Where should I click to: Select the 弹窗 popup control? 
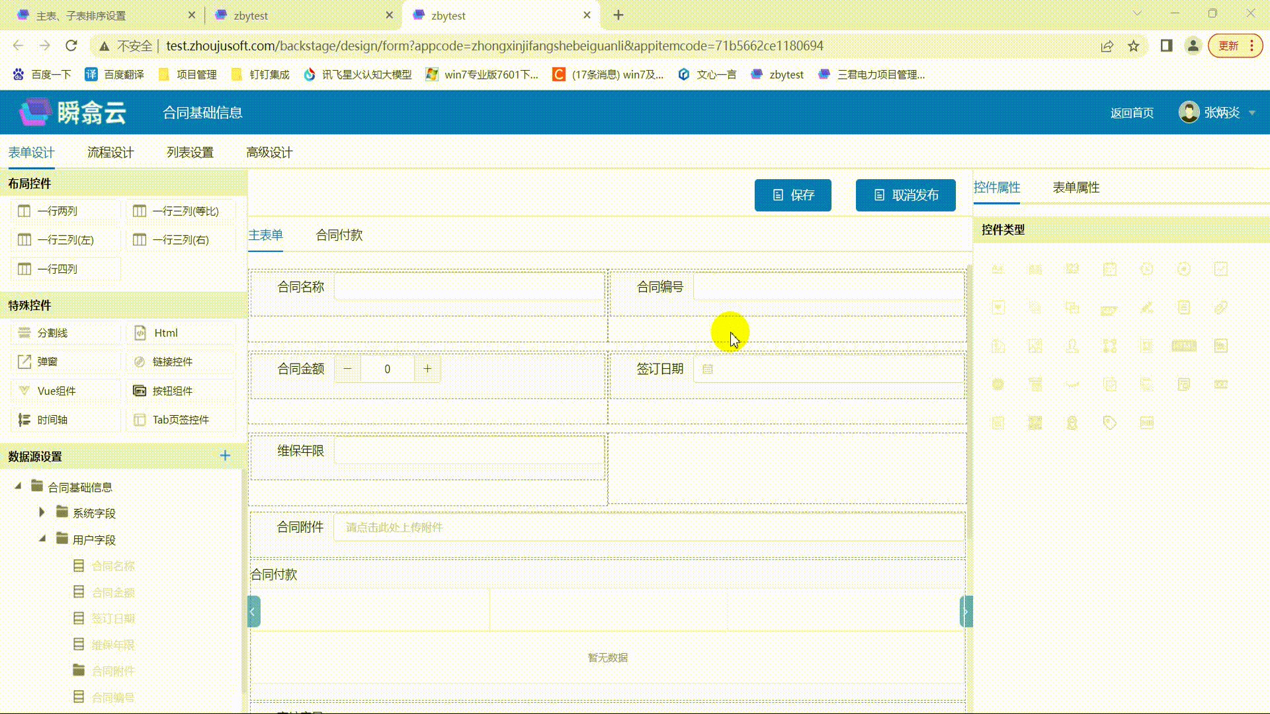point(47,362)
